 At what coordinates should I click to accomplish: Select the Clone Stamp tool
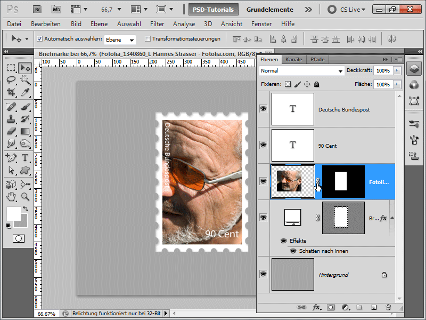pos(11,119)
